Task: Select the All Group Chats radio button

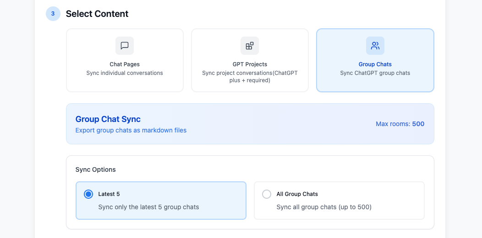Action: pos(267,194)
